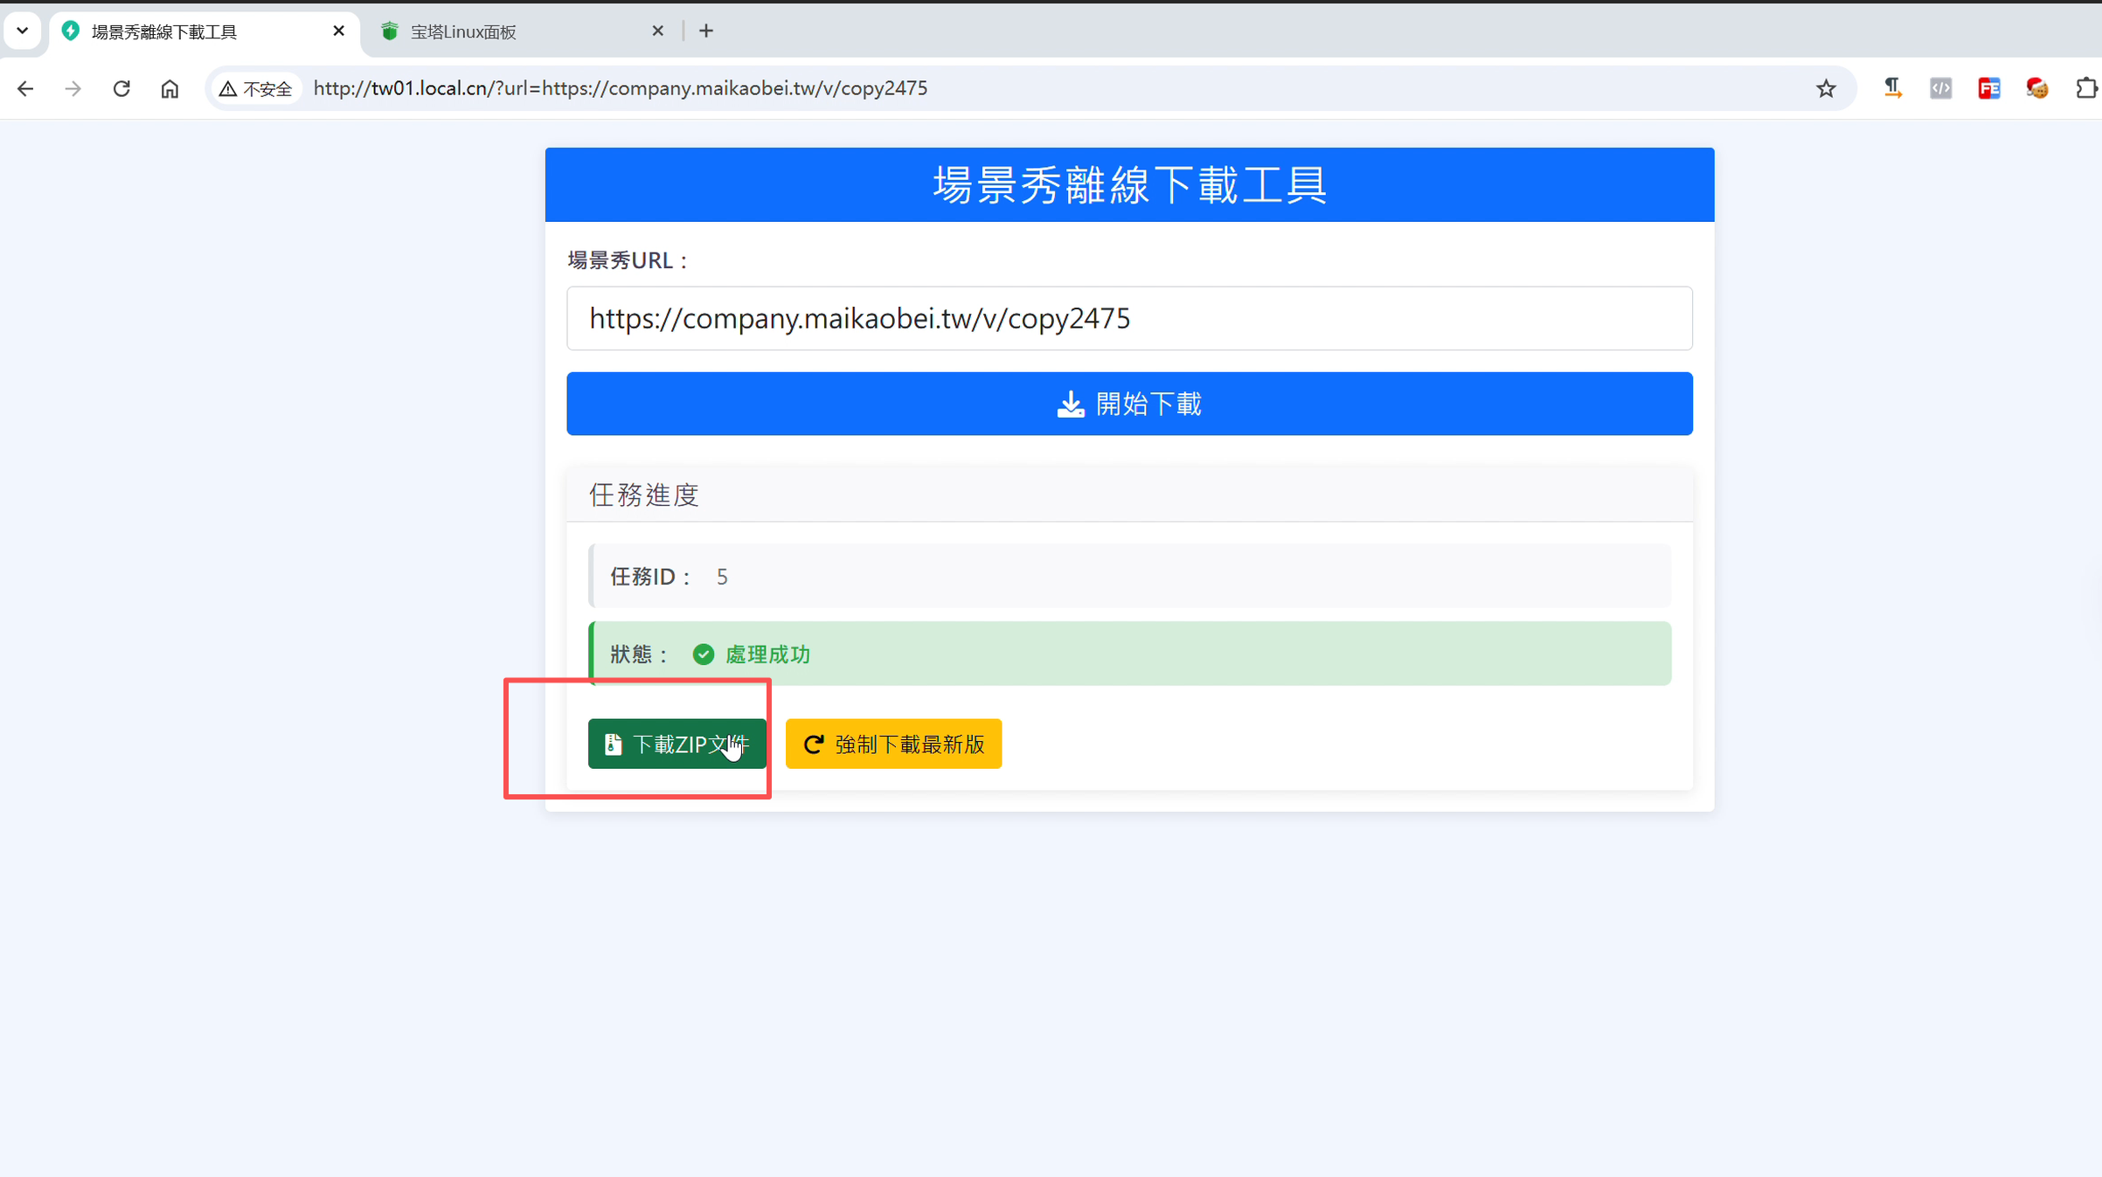Open the FE extension
Screen dimensions: 2102x1177
1990,88
